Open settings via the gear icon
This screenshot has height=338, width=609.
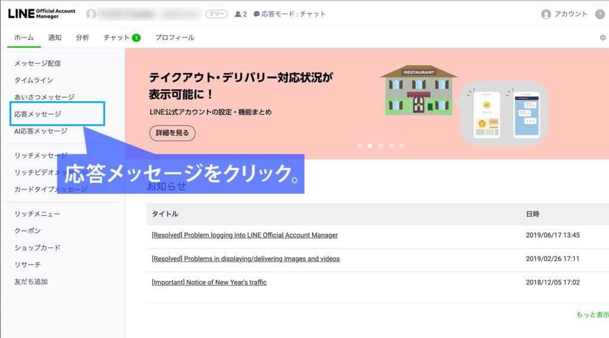point(603,37)
